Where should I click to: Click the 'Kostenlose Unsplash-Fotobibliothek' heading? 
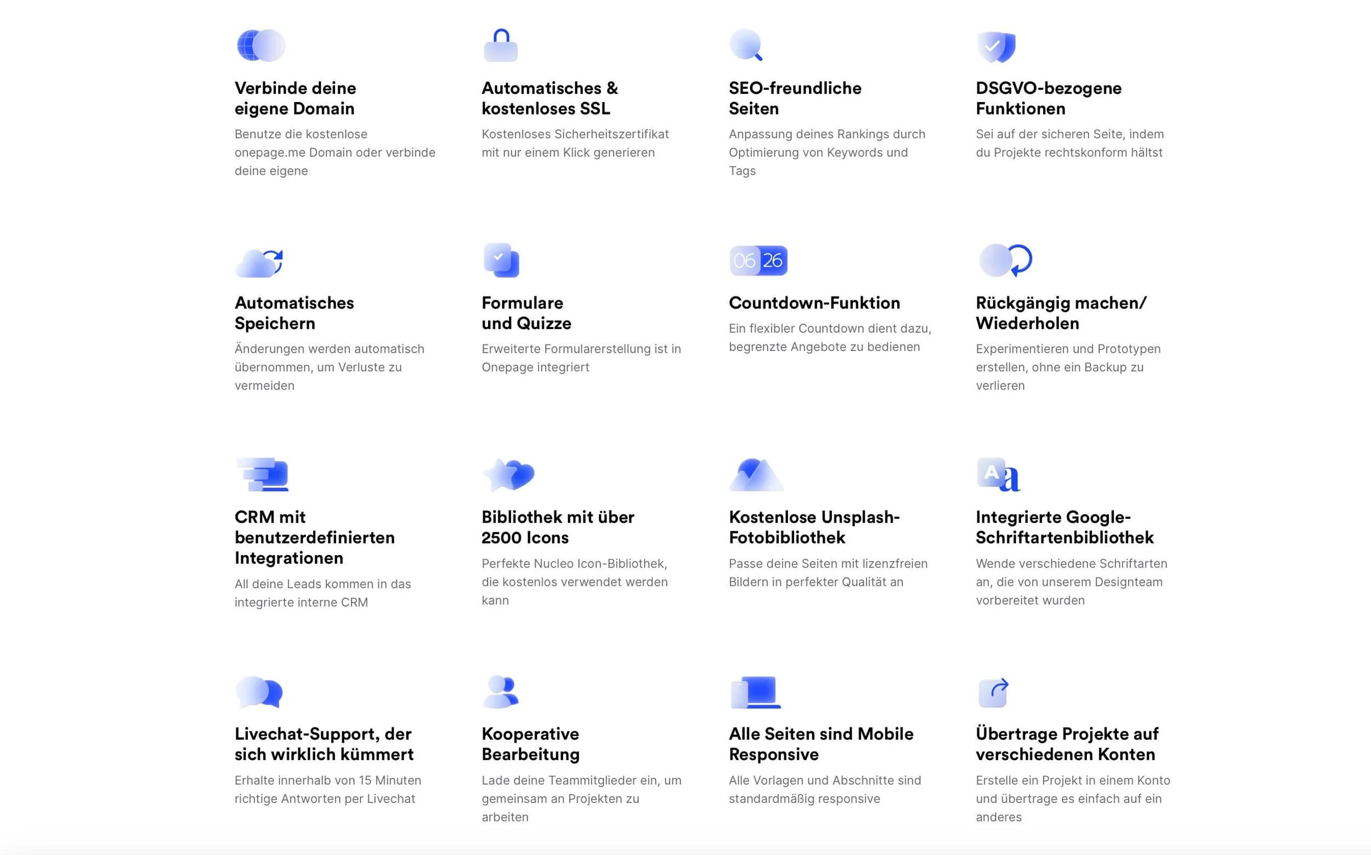pos(814,527)
